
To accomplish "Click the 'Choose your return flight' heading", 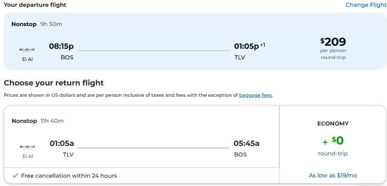I will tap(54, 83).
